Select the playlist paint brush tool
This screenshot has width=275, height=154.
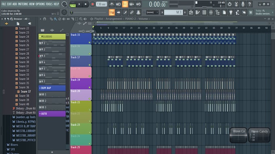pos(55,19)
